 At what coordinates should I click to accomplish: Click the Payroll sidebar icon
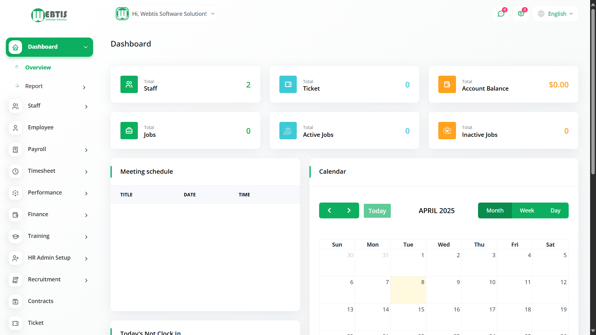(16, 150)
